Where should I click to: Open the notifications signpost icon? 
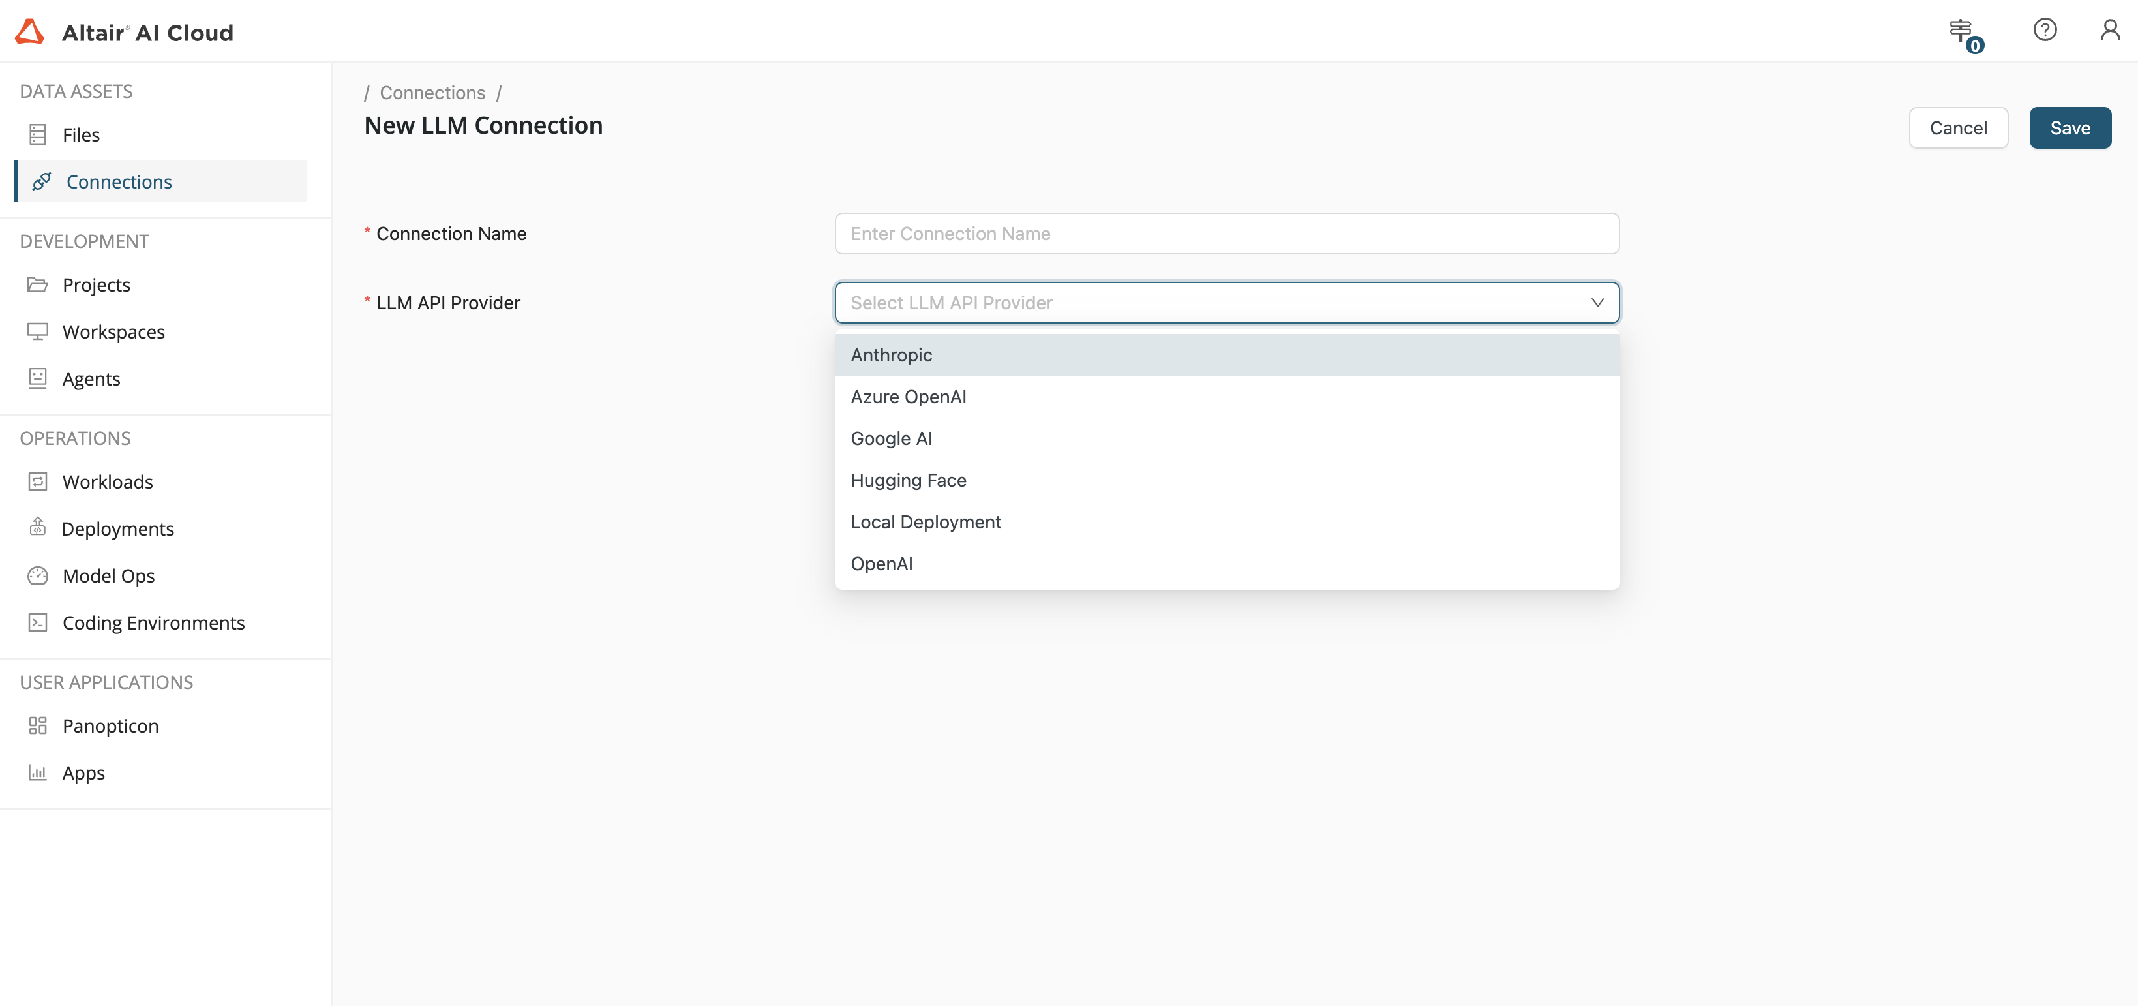tap(1959, 30)
